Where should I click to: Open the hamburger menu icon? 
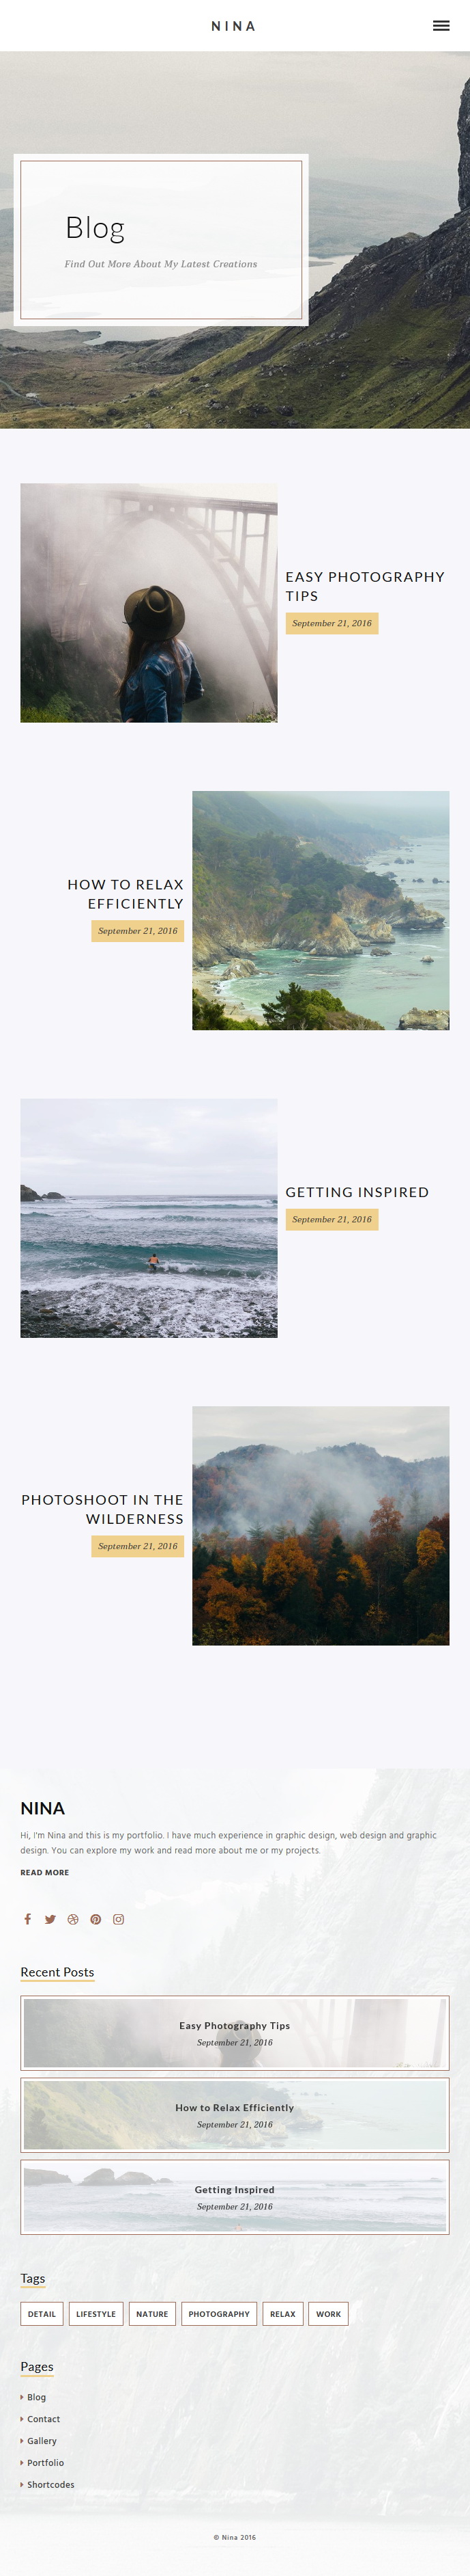point(441,26)
